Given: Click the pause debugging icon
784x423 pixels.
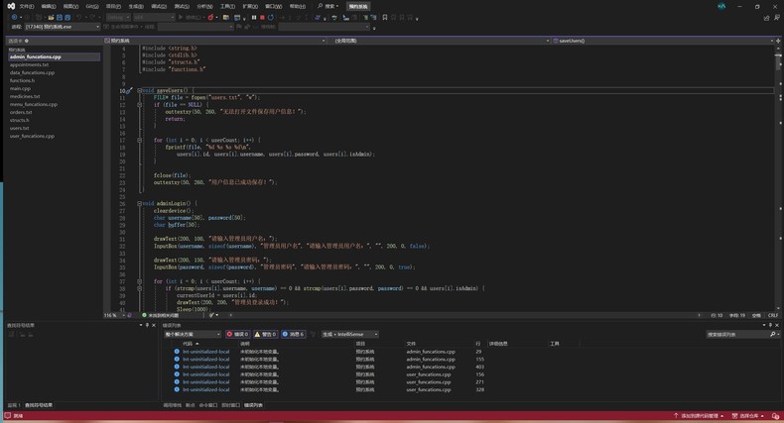Looking at the screenshot, I should 254,17.
